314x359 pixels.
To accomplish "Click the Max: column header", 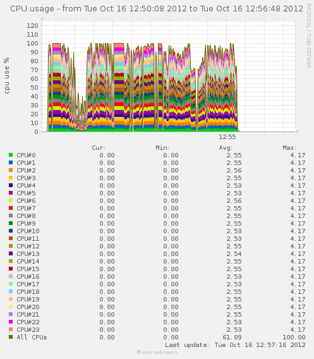I will pyautogui.click(x=289, y=148).
